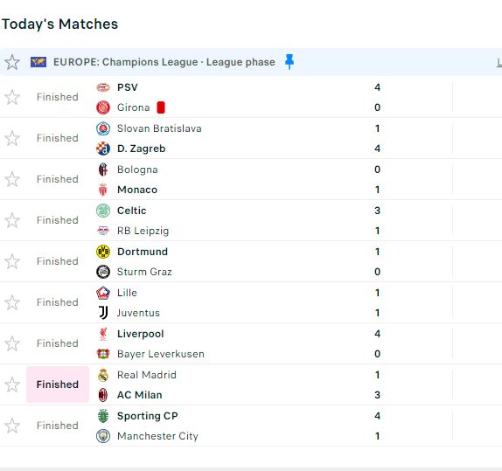Screen dimensions: 502x471
Task: Open the Real Madrid team name
Action: (147, 375)
